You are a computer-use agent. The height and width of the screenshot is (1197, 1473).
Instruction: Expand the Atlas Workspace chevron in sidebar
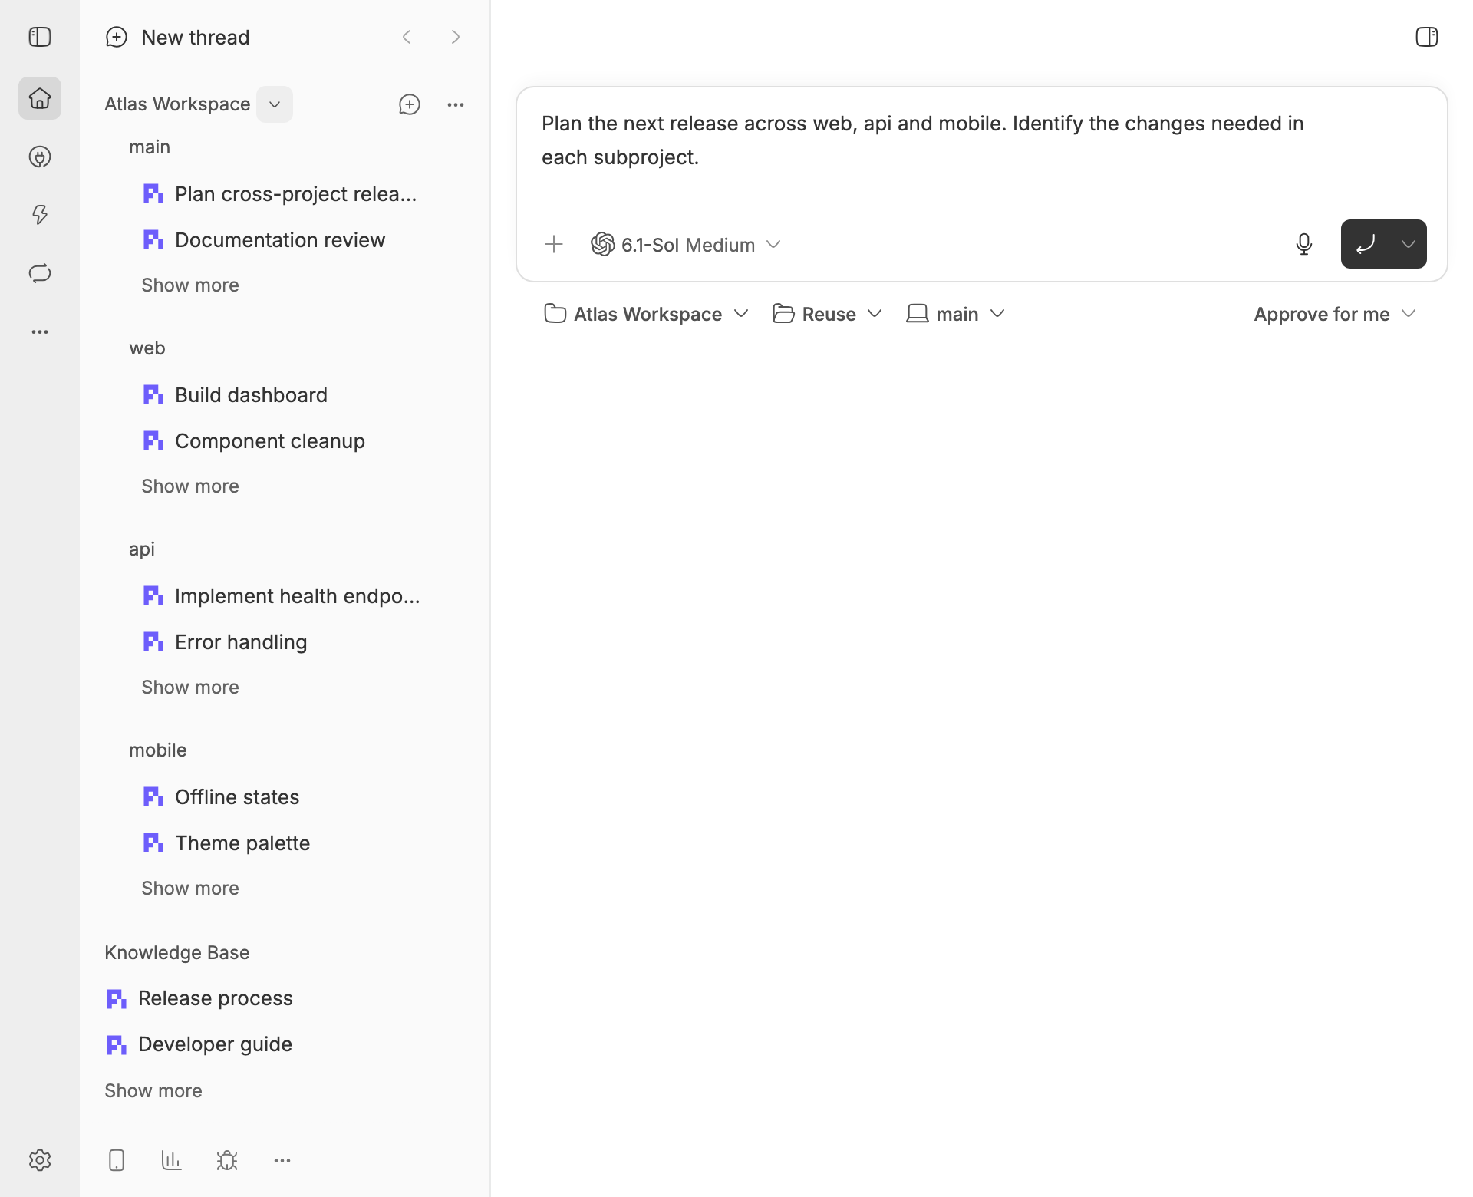point(275,104)
